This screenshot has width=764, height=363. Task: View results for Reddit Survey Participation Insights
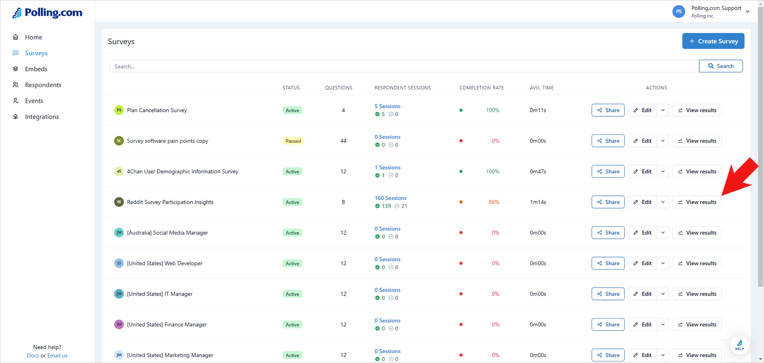pyautogui.click(x=697, y=202)
